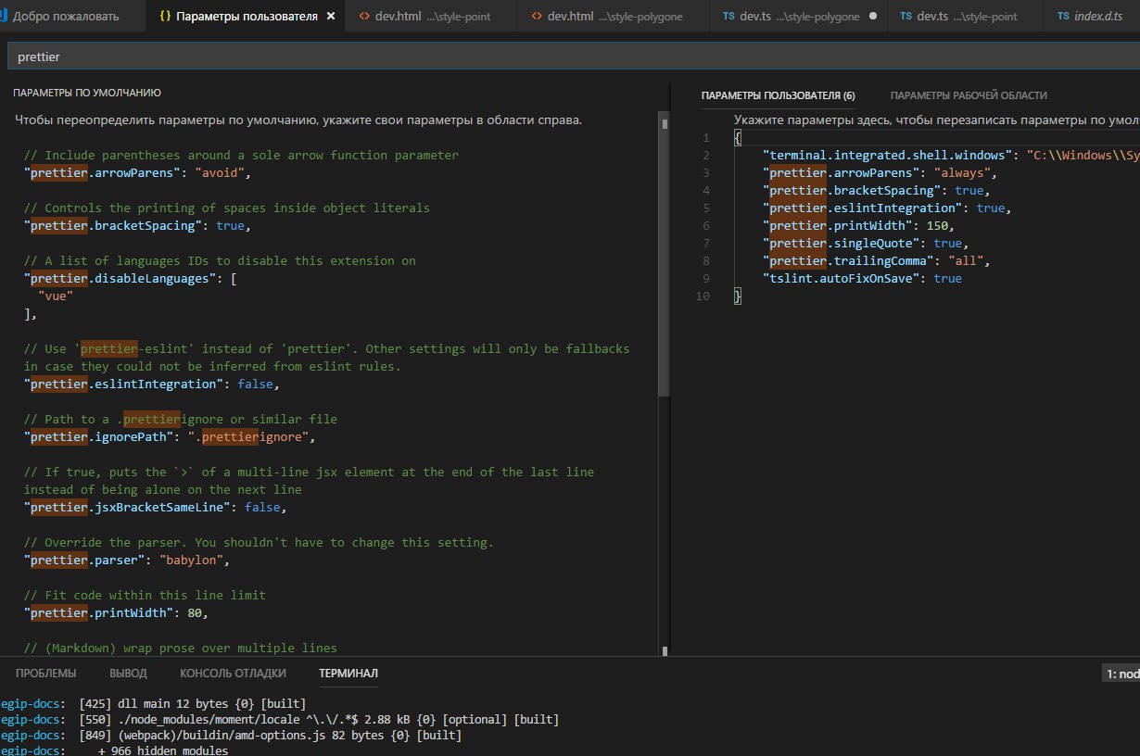Open the КОНСОЛЬ ОТЛАДКИ panel tab
This screenshot has height=756, width=1140.
pos(233,674)
